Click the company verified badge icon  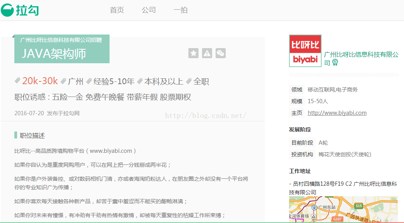coord(335,62)
